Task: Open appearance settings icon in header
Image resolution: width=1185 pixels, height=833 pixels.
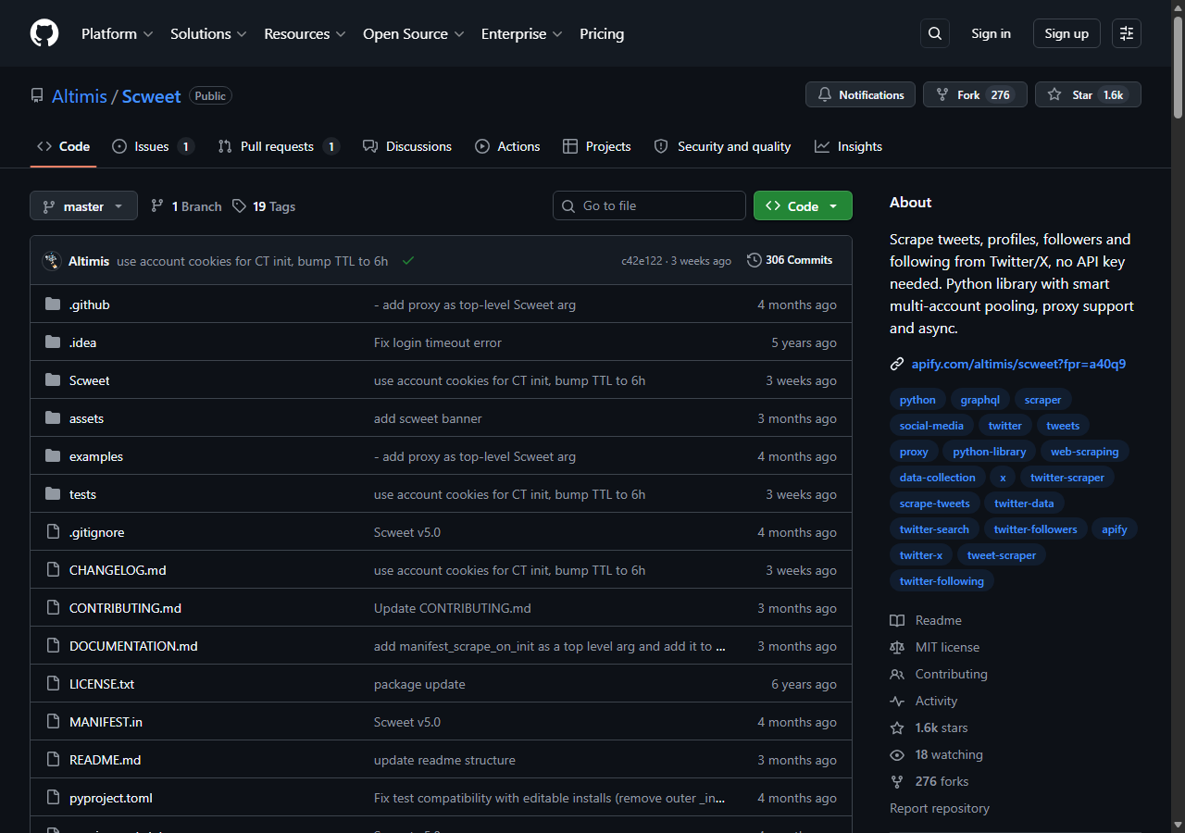Action: coord(1127,33)
